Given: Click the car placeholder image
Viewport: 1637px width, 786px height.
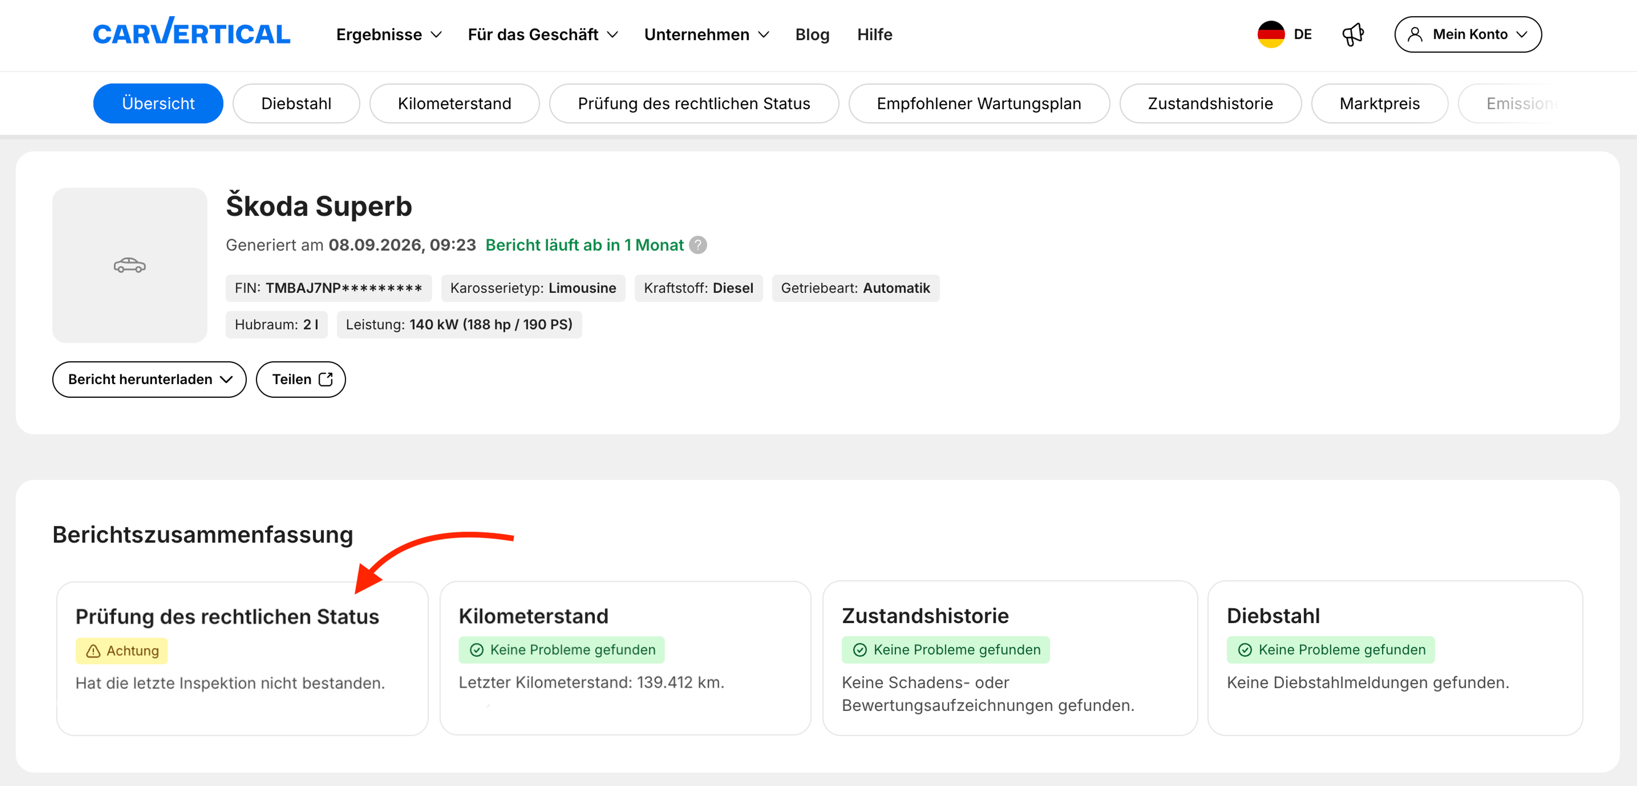Looking at the screenshot, I should [130, 265].
